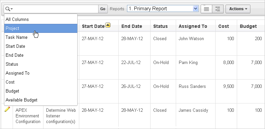Viewport: 265px width, 129px height.
Task: Click the pencil edit icon for APEX row
Action: [7, 109]
